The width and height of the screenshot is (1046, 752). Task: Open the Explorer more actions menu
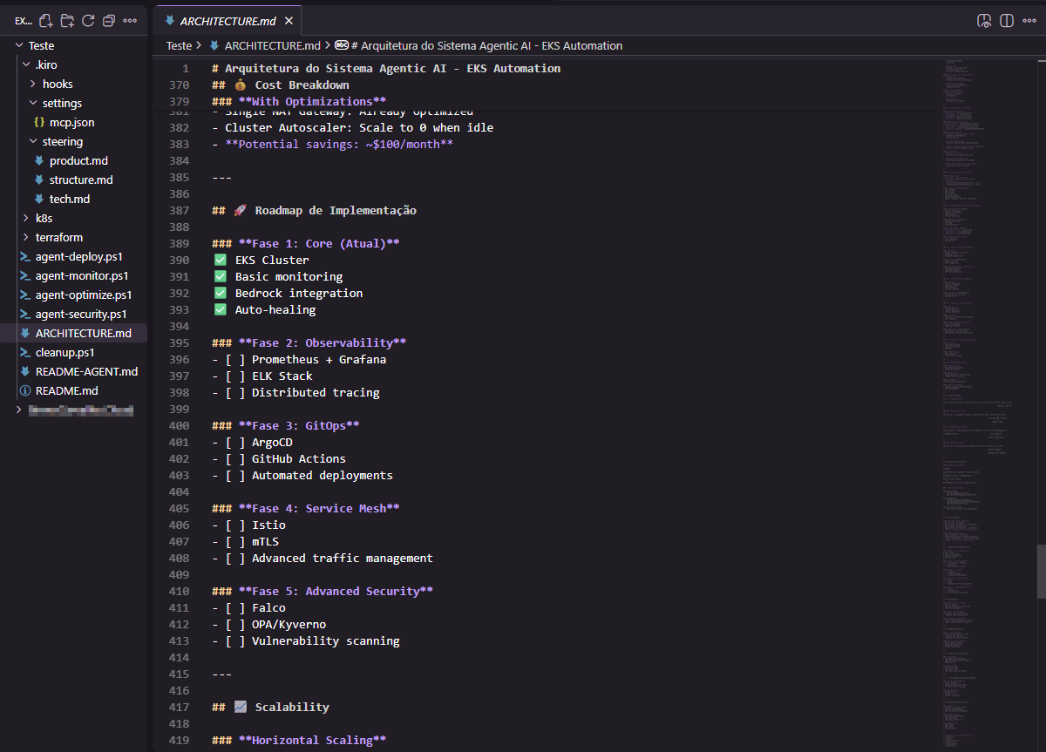tap(130, 20)
